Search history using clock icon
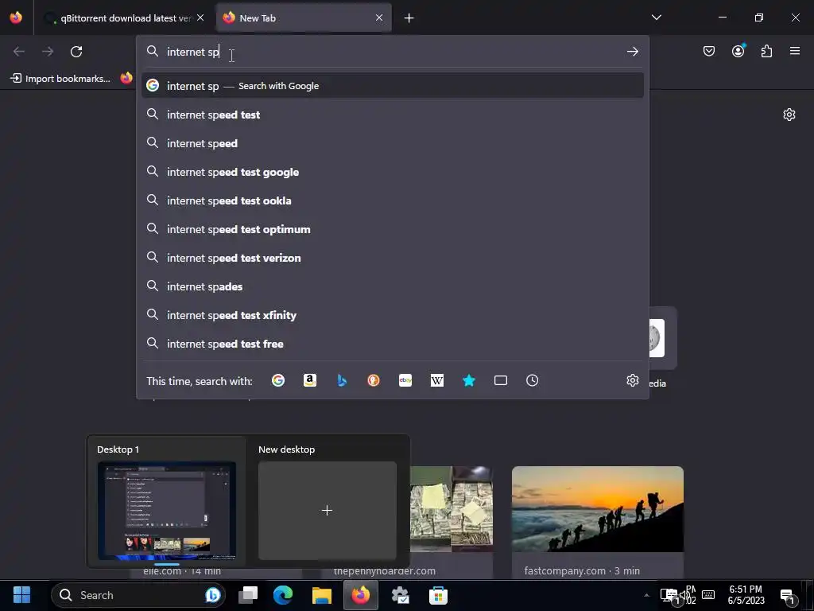This screenshot has height=611, width=814. (x=532, y=381)
